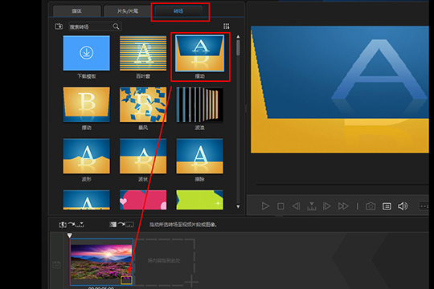The image size is (434, 289).
Task: Open the 片头/片尾 tab
Action: click(128, 11)
